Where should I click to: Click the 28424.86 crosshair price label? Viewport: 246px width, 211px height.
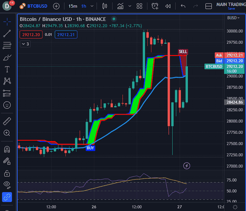pyautogui.click(x=235, y=102)
